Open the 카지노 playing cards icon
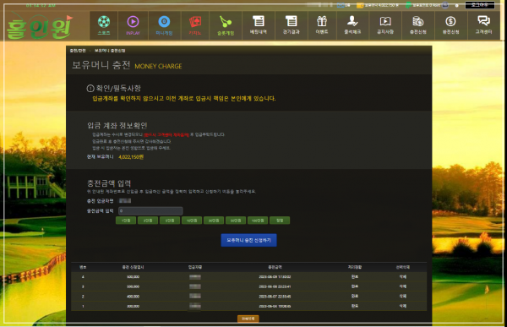 point(195,22)
